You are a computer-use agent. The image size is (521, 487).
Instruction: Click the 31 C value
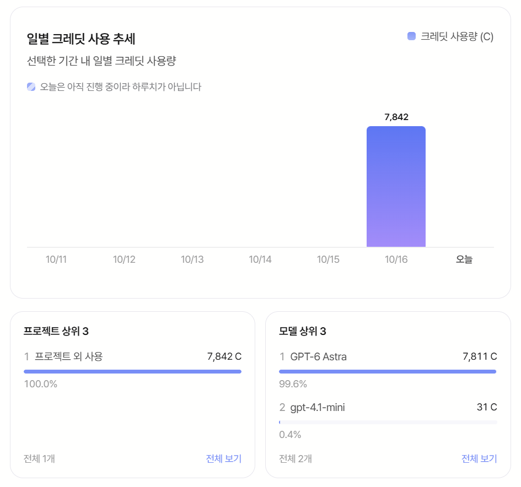487,407
